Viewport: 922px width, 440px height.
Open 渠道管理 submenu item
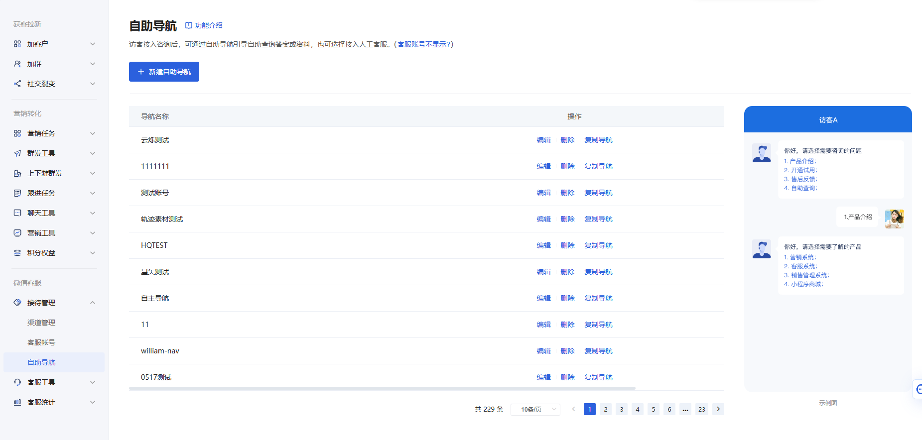pos(41,323)
